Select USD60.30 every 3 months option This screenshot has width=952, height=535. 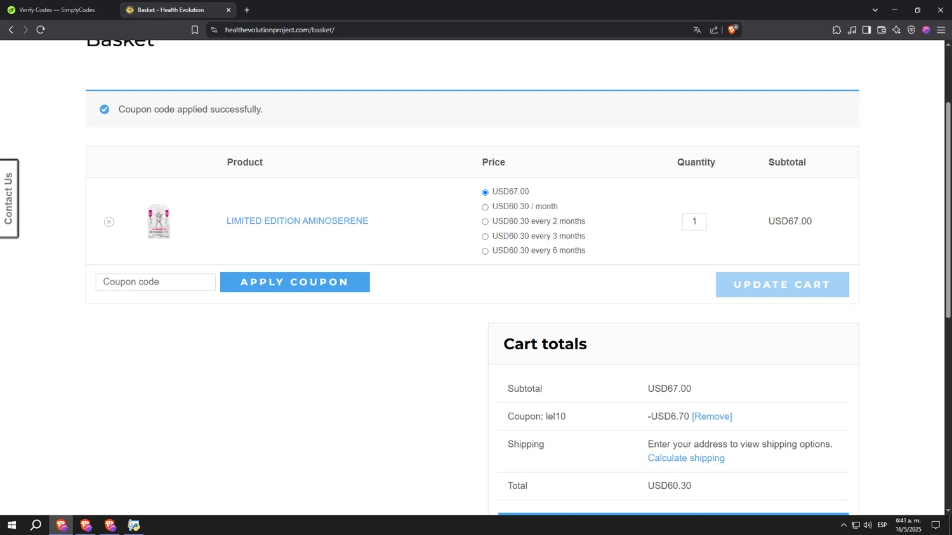(x=485, y=236)
